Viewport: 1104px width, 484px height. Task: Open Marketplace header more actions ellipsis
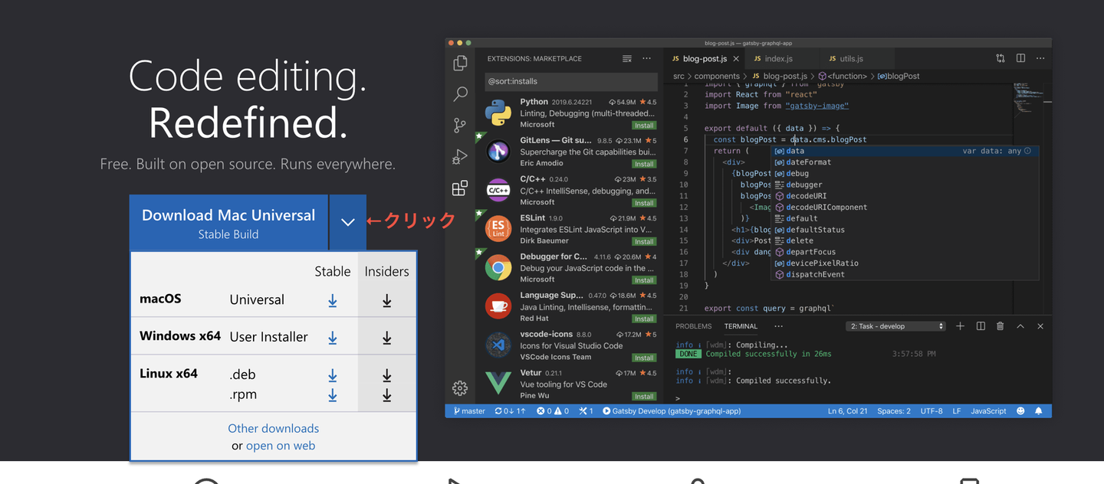coord(646,58)
